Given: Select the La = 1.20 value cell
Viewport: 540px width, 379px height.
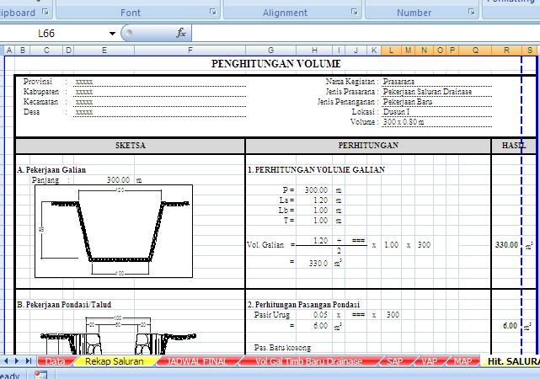Looking at the screenshot, I should click(320, 200).
